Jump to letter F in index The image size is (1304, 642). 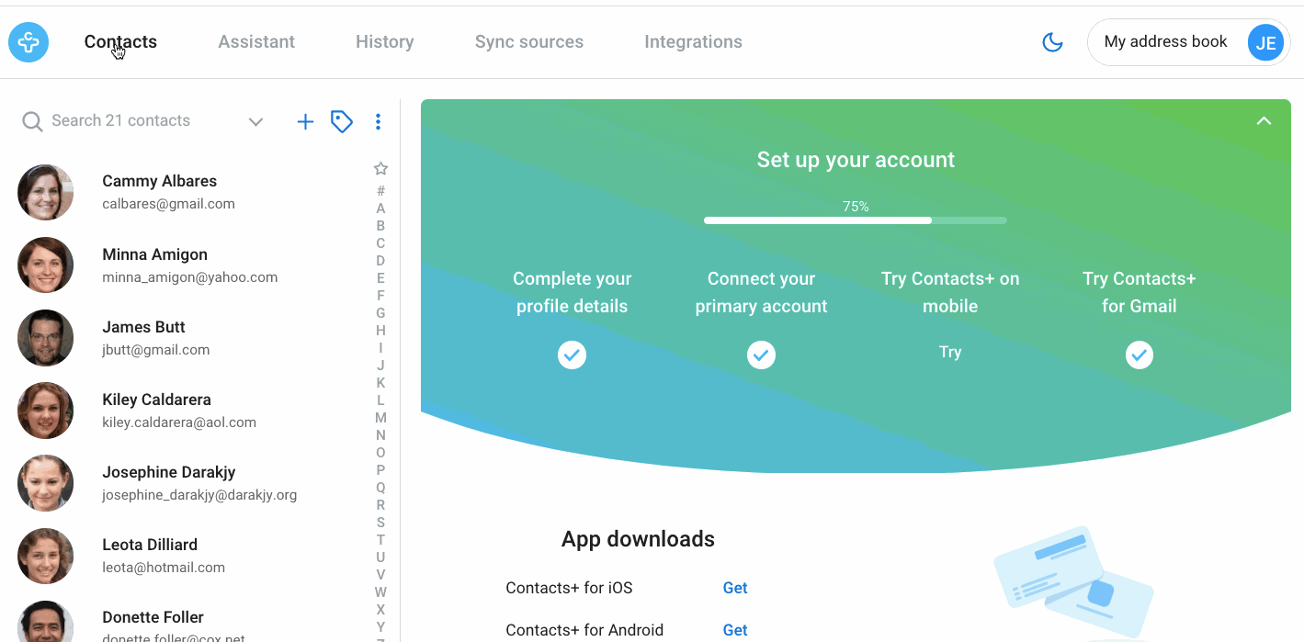coord(380,296)
